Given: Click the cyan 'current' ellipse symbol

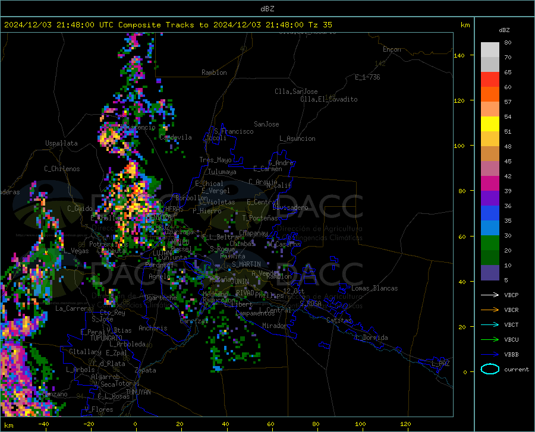Looking at the screenshot, I should (490, 369).
